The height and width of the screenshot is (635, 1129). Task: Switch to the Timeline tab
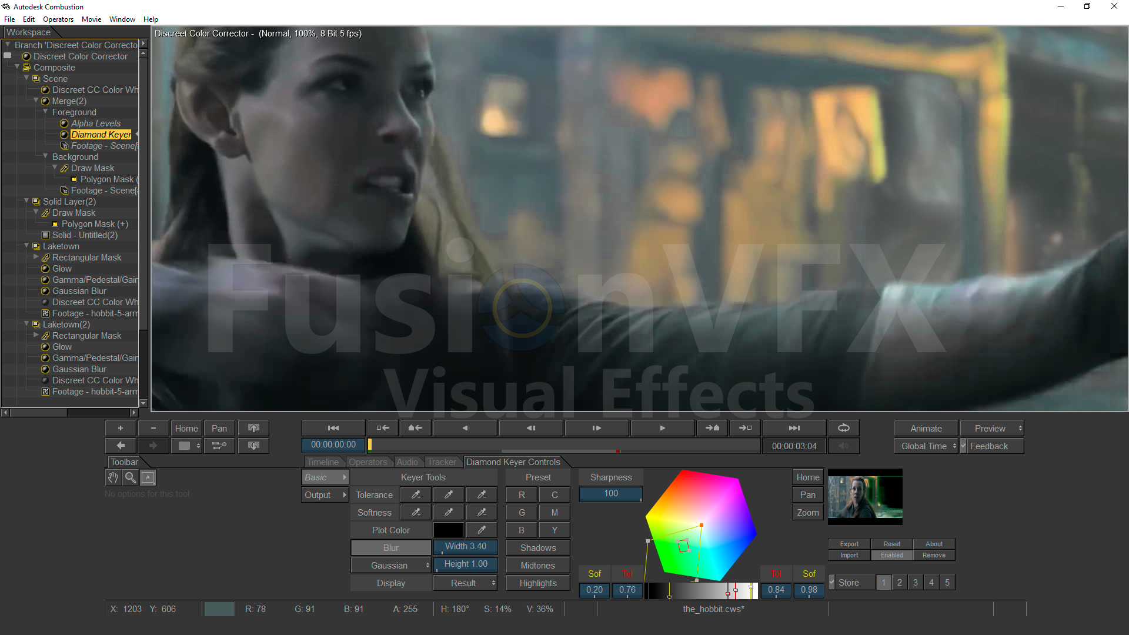tap(323, 462)
